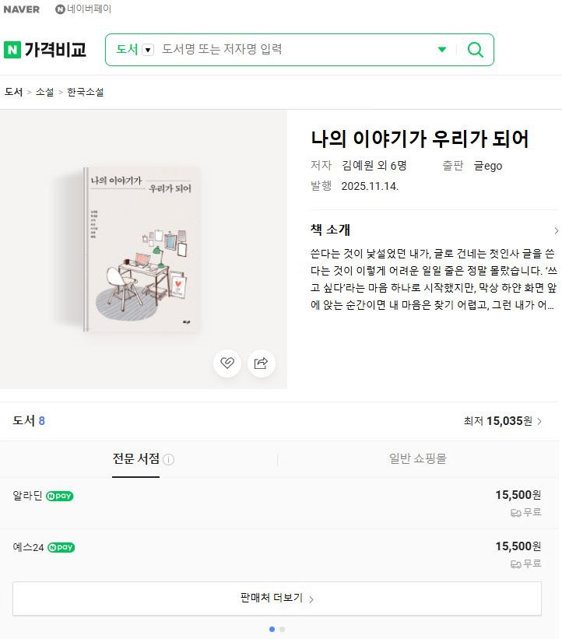Click the N 가격비교 logo

pyautogui.click(x=45, y=50)
